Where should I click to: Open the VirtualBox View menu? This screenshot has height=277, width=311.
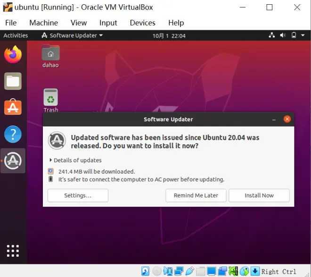coord(79,23)
